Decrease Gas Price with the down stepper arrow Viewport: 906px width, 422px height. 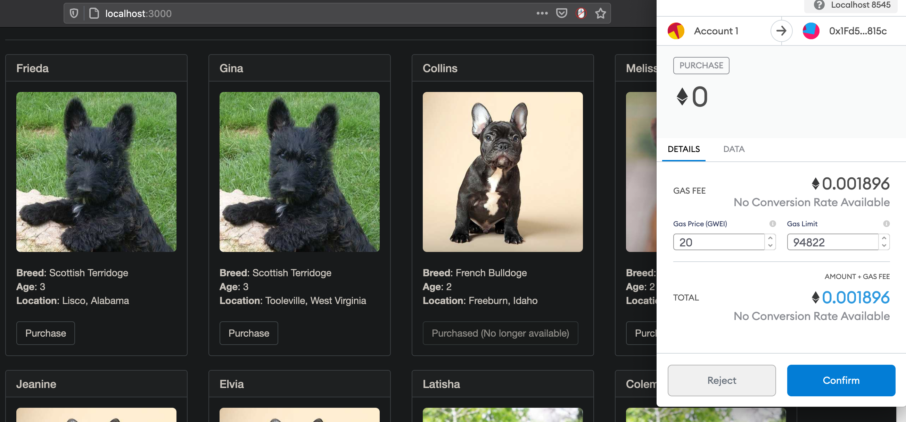(770, 246)
